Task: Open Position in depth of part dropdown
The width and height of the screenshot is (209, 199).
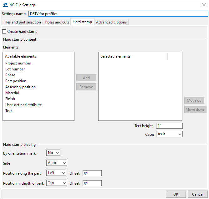Action: 57,183
